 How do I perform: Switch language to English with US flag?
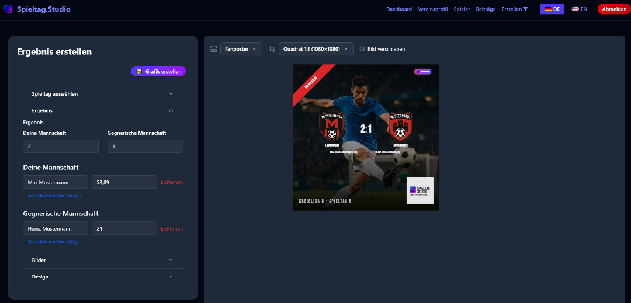pos(579,9)
